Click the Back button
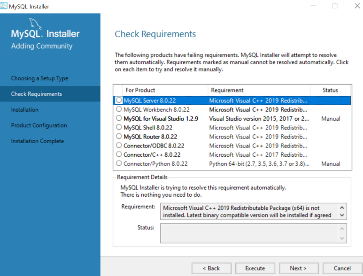The image size is (363, 276). (211, 268)
